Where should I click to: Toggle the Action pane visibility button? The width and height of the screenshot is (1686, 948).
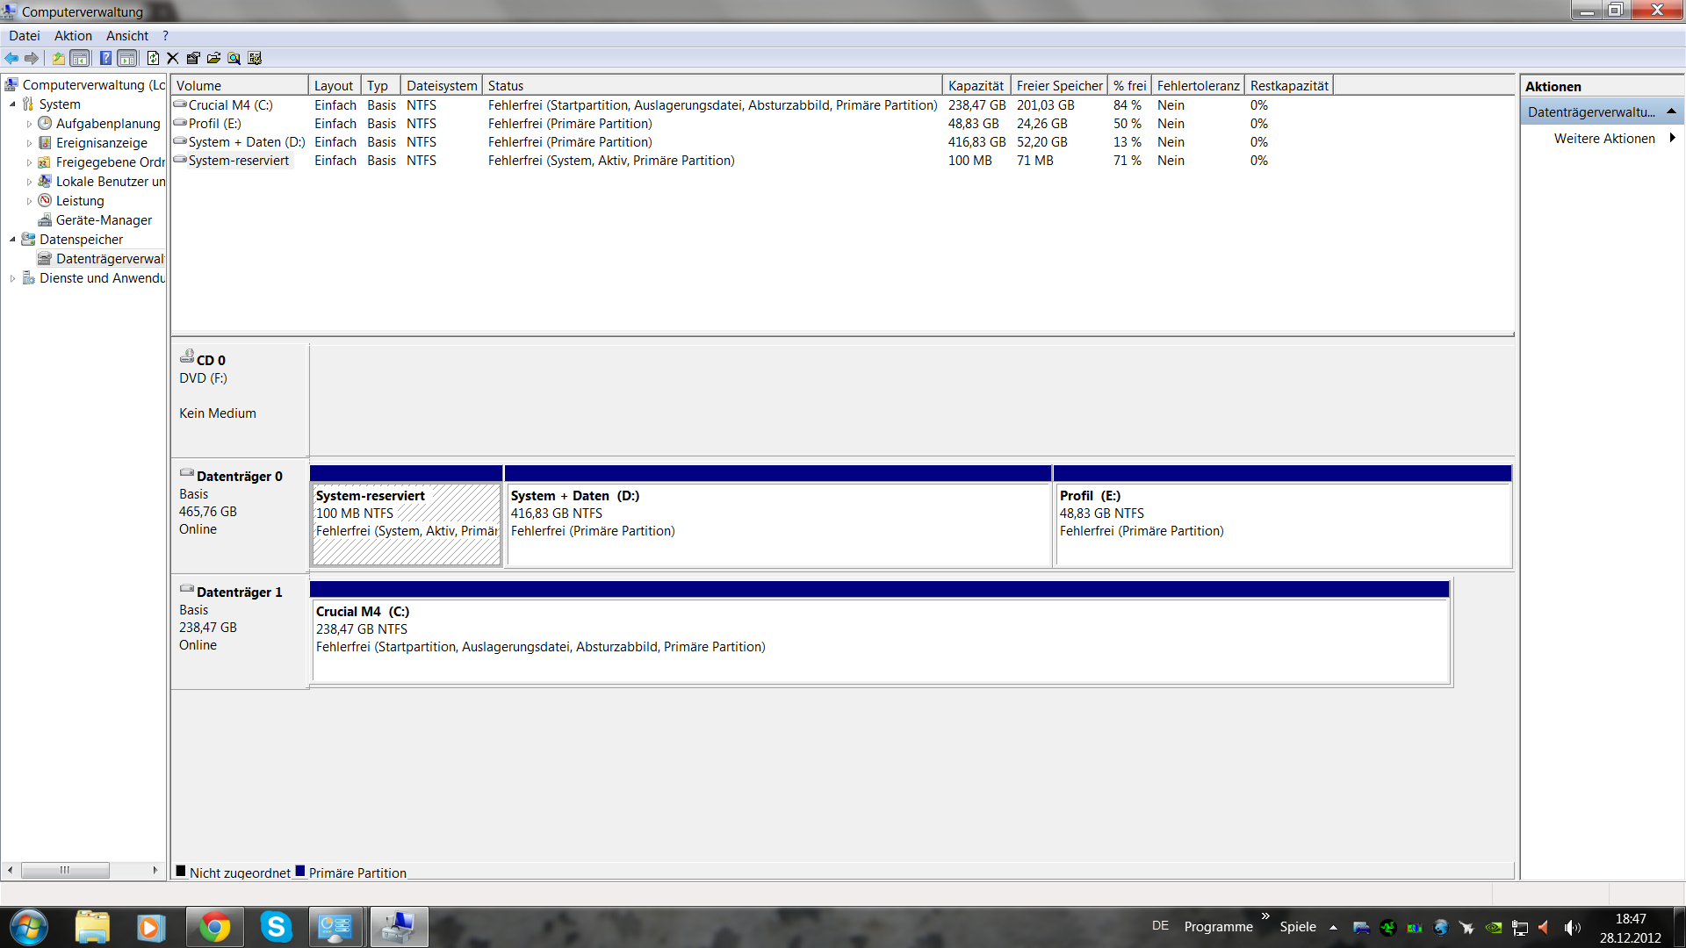tap(127, 58)
